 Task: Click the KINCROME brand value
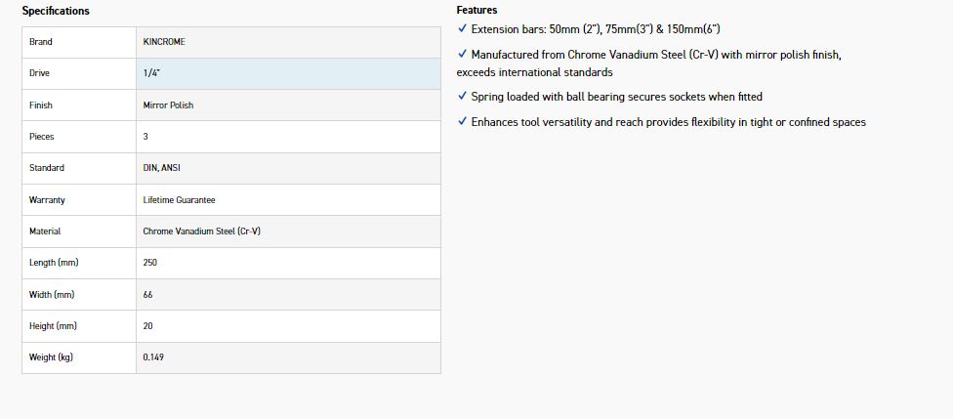coord(164,42)
